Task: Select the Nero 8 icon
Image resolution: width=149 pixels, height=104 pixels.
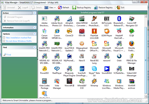Action: tap(82, 56)
